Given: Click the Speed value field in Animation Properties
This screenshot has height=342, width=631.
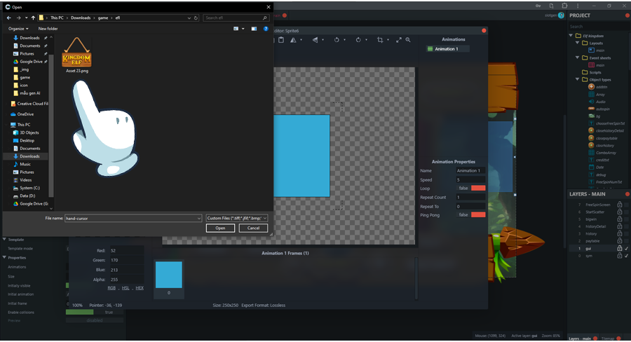Looking at the screenshot, I should [470, 179].
